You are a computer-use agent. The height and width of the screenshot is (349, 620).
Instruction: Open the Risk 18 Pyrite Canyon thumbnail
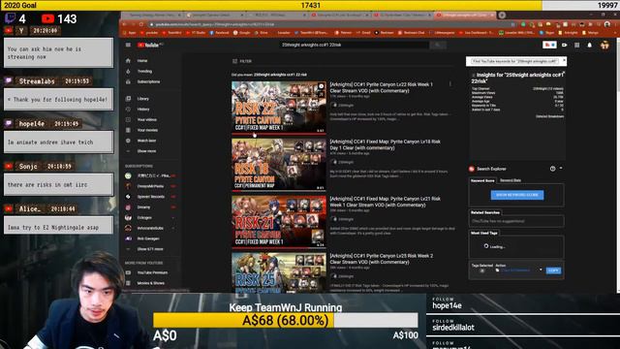[x=279, y=164]
